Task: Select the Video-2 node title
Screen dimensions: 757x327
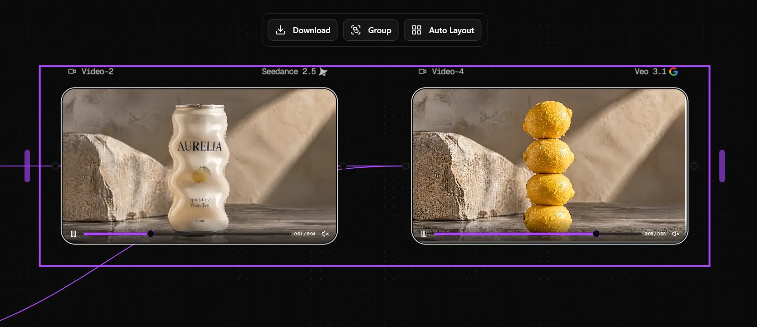Action: pos(98,72)
